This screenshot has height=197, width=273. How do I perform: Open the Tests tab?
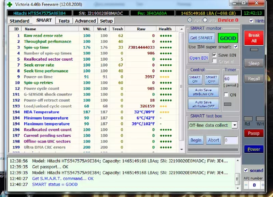[64, 21]
